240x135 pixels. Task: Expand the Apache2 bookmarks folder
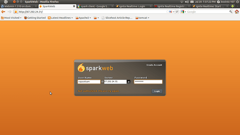click(x=83, y=18)
